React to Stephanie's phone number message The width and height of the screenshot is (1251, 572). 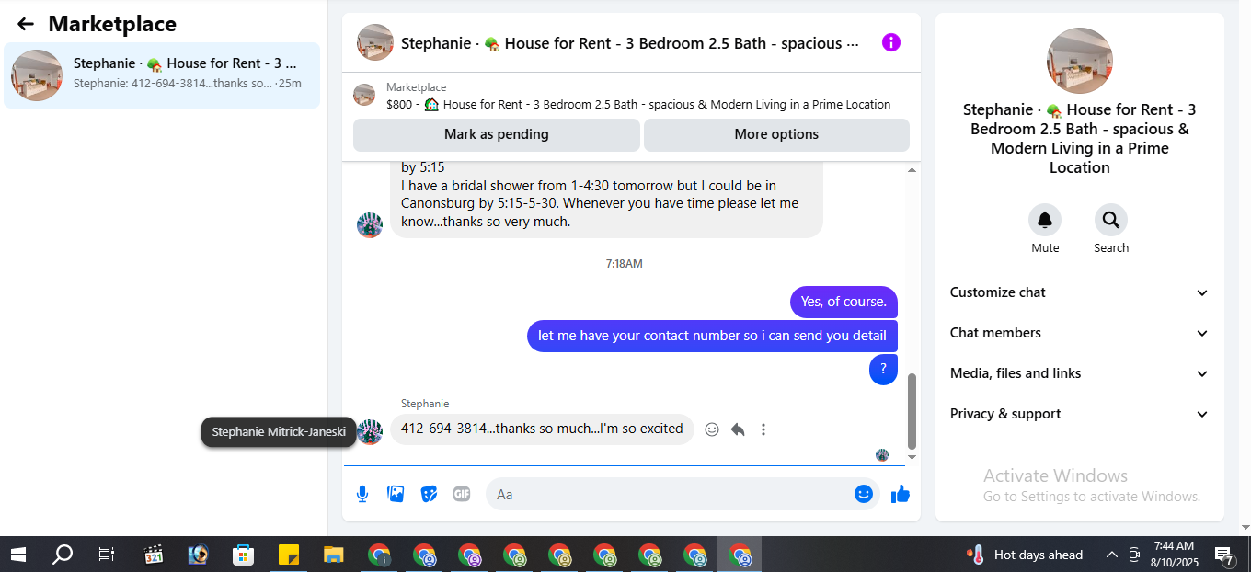[711, 429]
